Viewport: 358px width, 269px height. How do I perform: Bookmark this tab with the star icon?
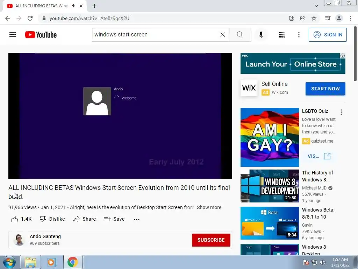314,18
